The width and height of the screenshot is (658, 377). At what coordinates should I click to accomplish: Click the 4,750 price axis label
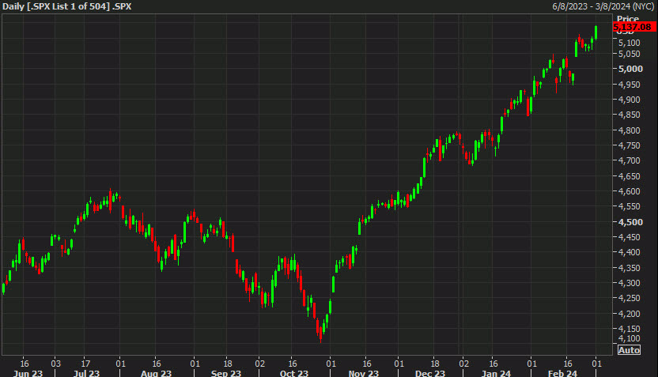click(x=629, y=145)
